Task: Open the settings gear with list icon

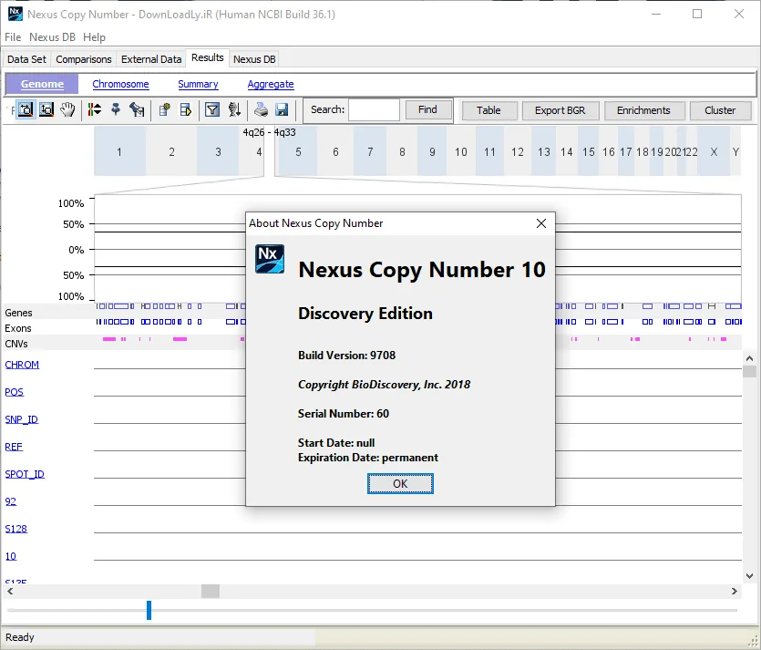Action: (165, 109)
